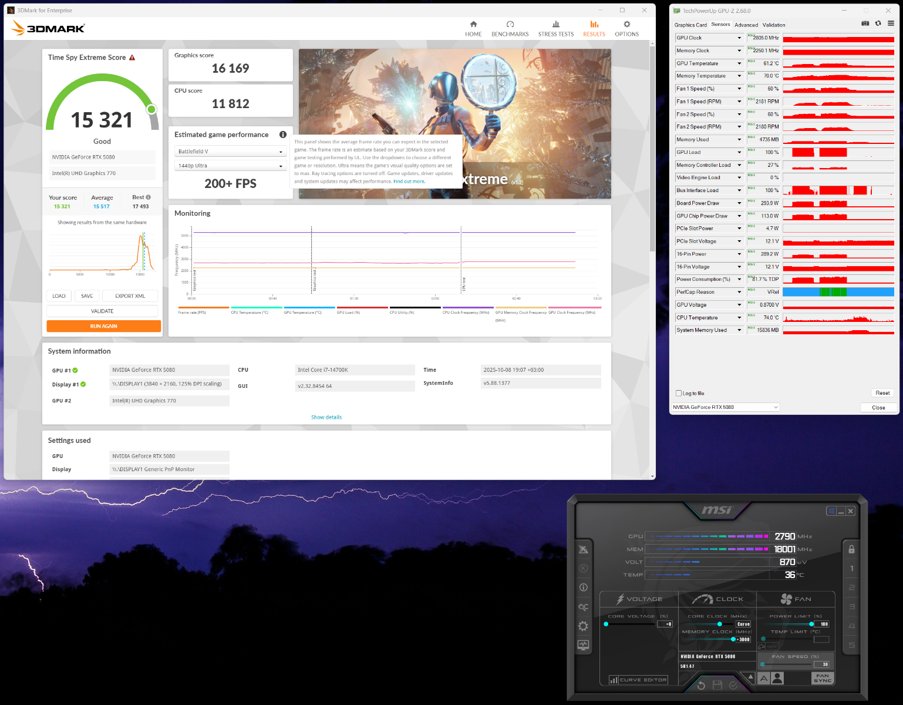The height and width of the screenshot is (705, 903).
Task: Expand the Memory Used sensor dropdown
Action: [739, 140]
